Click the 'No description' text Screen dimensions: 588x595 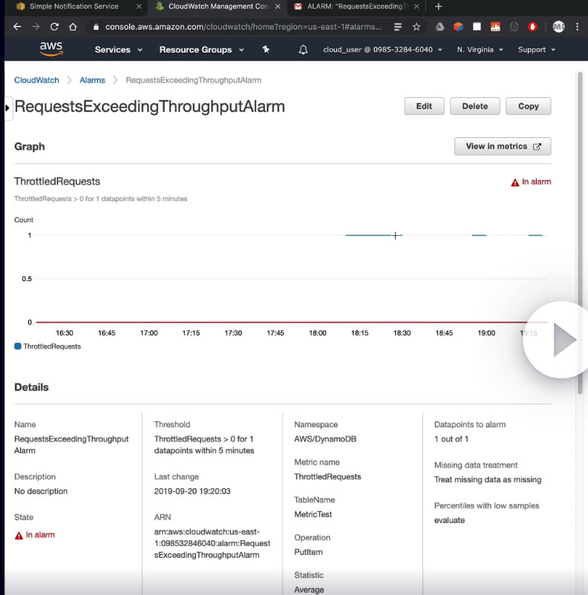pos(41,491)
